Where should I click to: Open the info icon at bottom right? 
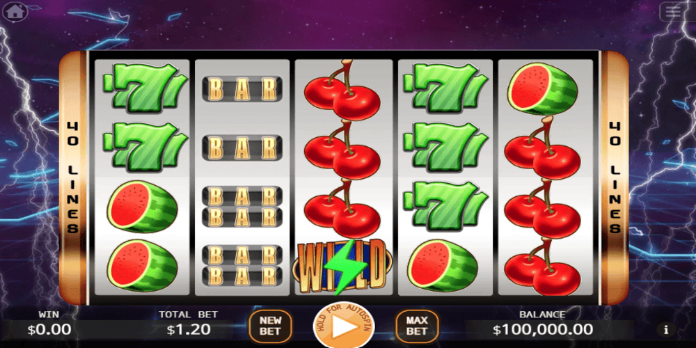tap(666, 330)
